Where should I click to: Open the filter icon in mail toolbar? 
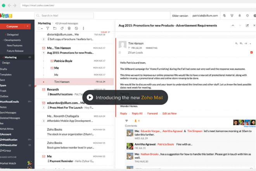[48, 28]
